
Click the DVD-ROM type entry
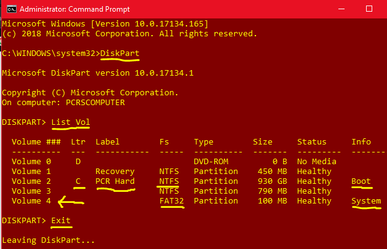pyautogui.click(x=211, y=162)
